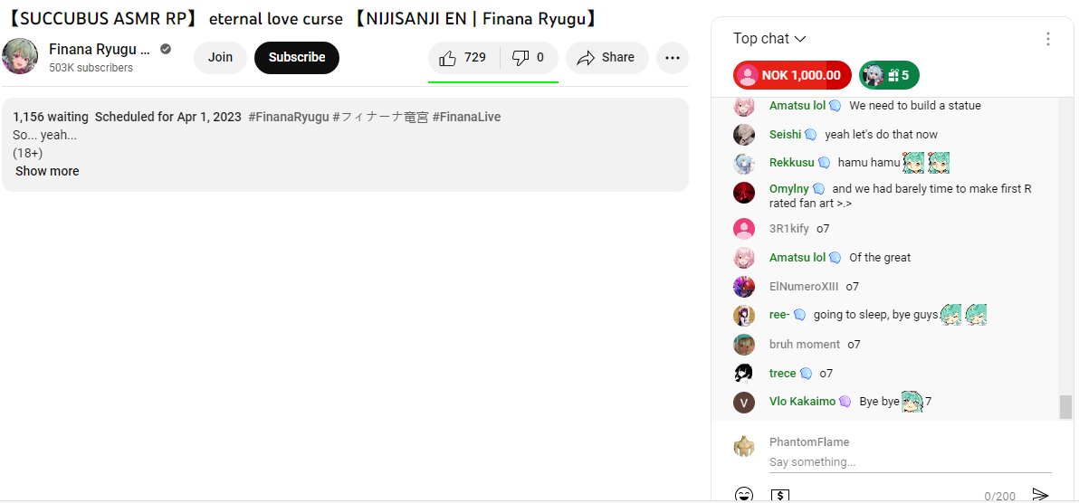The image size is (1079, 503).
Task: Open the gifted memberships 5 ticker
Action: click(889, 76)
